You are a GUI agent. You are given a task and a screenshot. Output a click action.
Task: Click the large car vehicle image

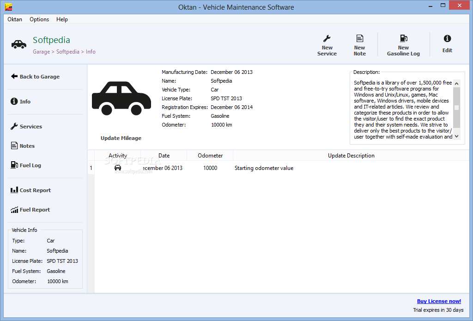click(121, 98)
